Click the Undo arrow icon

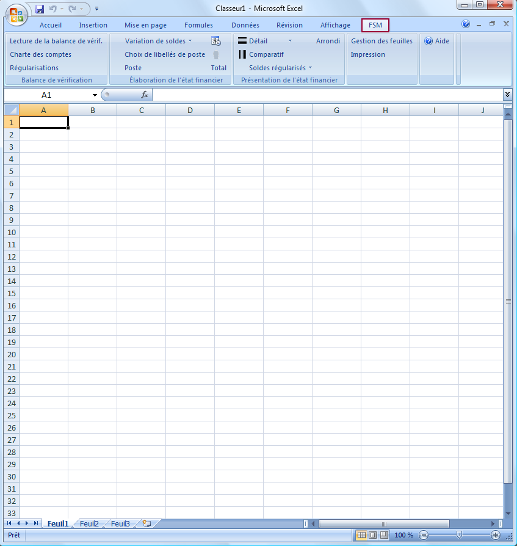point(53,9)
